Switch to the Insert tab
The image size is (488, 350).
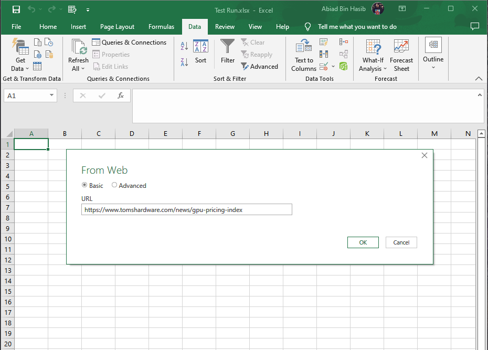(x=78, y=27)
